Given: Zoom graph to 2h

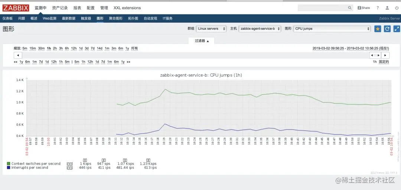Looking at the screenshot, I should point(55,49).
